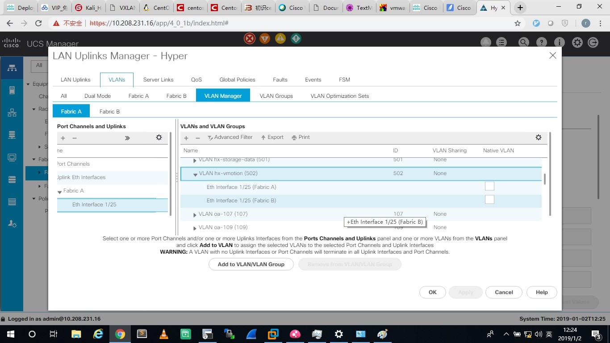Click Export in VLANs toolbar
Screen dimensions: 610x343
tap(272, 138)
